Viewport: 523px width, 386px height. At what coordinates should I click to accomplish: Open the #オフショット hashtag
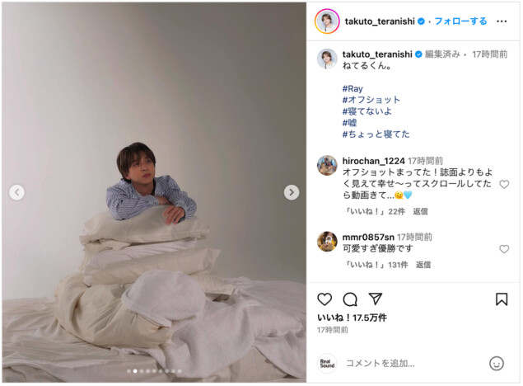[x=371, y=100]
